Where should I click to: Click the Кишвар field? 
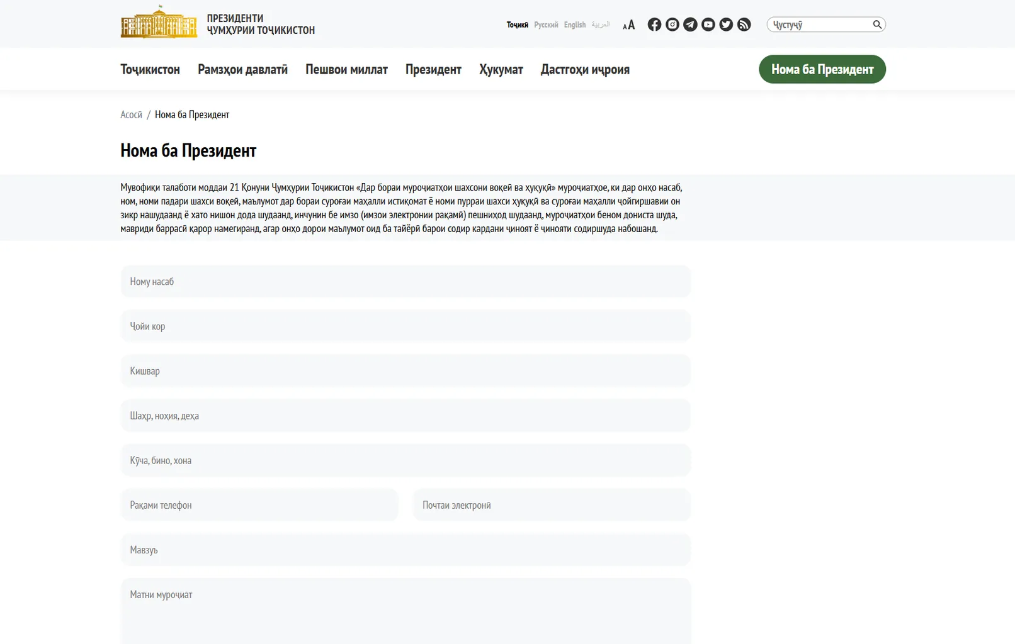[x=405, y=370]
